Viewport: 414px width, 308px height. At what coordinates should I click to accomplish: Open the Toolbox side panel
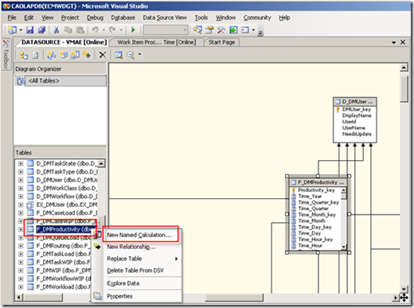6,55
